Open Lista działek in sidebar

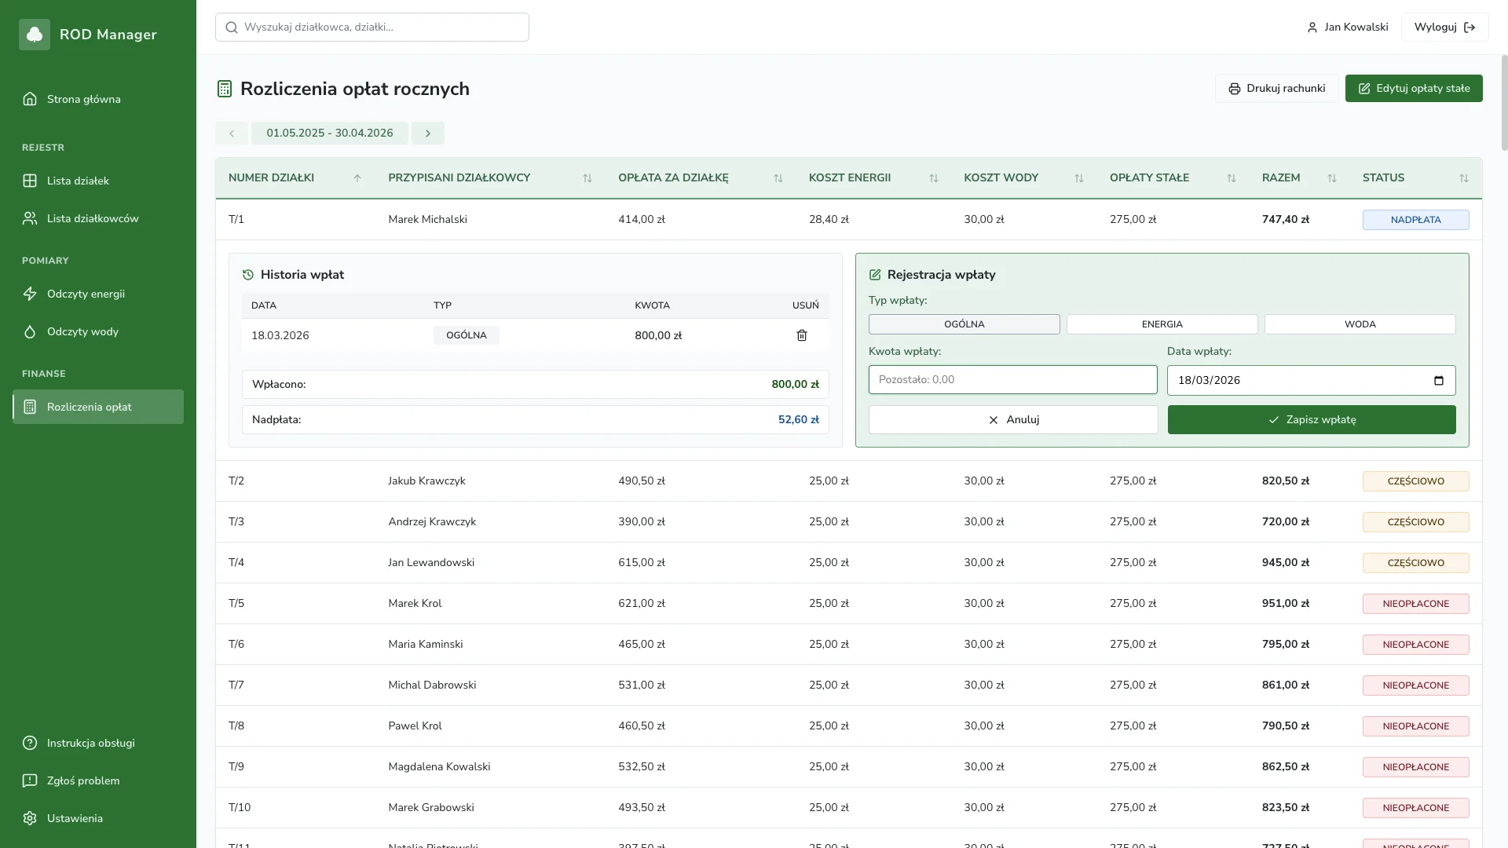(x=78, y=181)
